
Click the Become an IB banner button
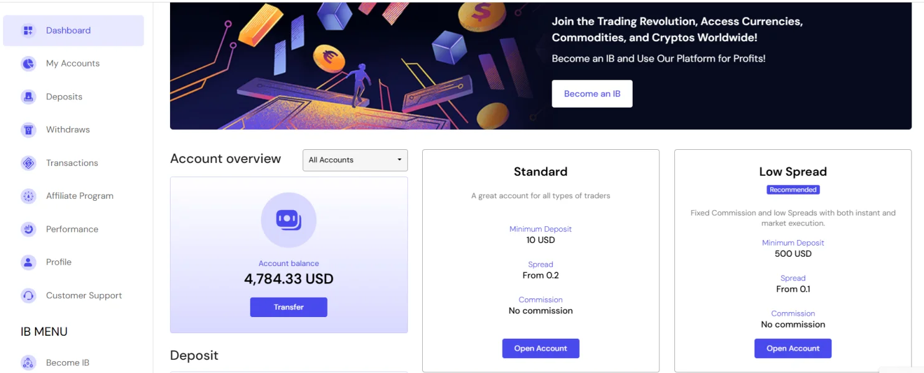pos(592,94)
